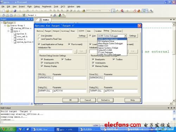The width and height of the screenshot is (176, 132).
Task: Start debug session with magnifier icon
Action: (122, 11)
